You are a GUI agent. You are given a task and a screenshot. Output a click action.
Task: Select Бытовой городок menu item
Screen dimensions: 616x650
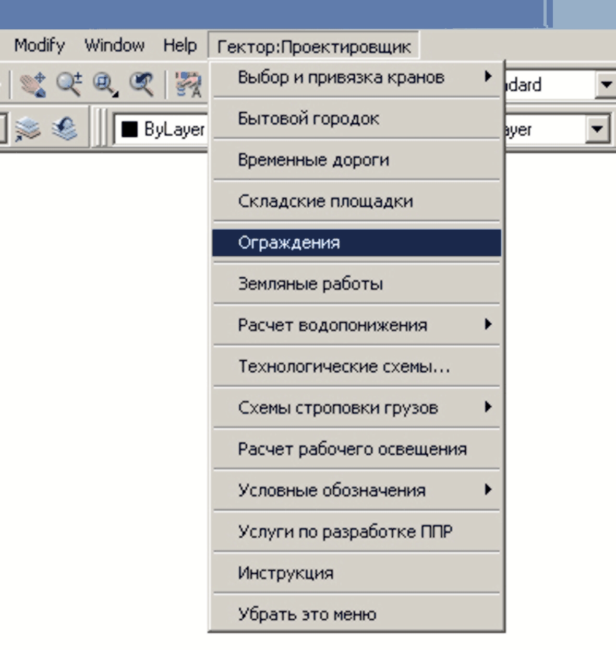coord(357,119)
